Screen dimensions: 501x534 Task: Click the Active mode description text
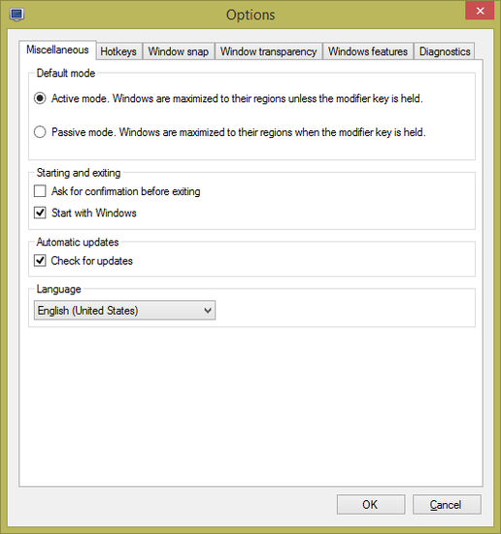coord(237,98)
